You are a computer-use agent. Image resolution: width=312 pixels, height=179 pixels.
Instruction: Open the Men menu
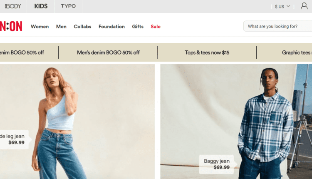[x=61, y=27]
